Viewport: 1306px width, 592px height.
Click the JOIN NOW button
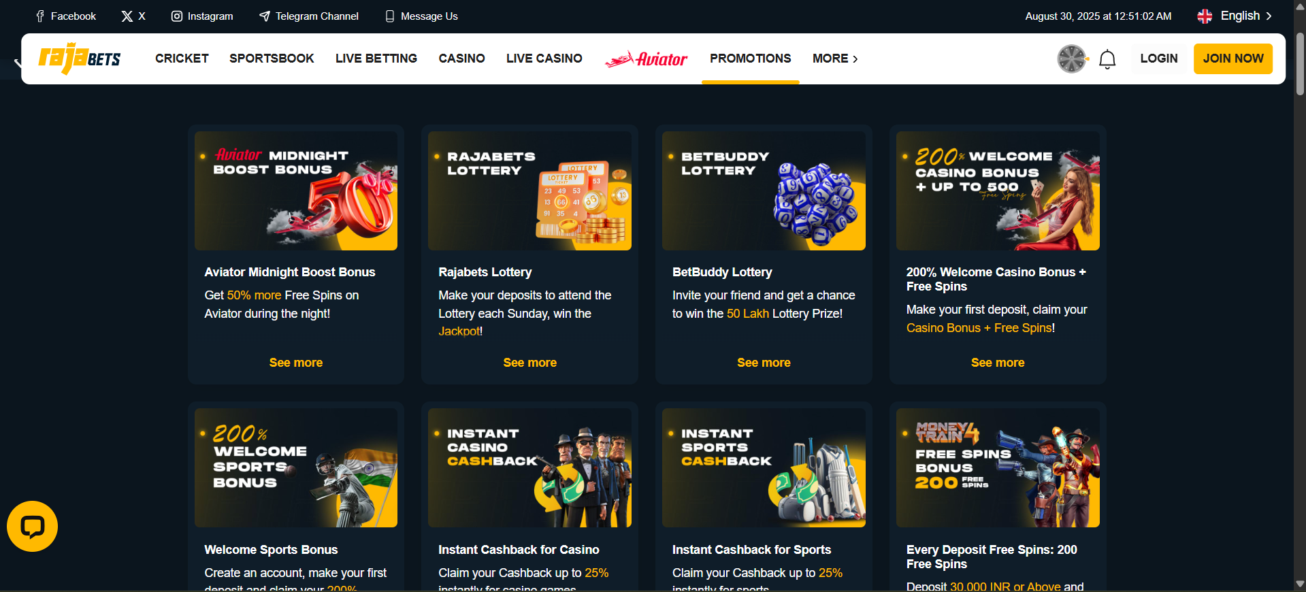(x=1233, y=59)
